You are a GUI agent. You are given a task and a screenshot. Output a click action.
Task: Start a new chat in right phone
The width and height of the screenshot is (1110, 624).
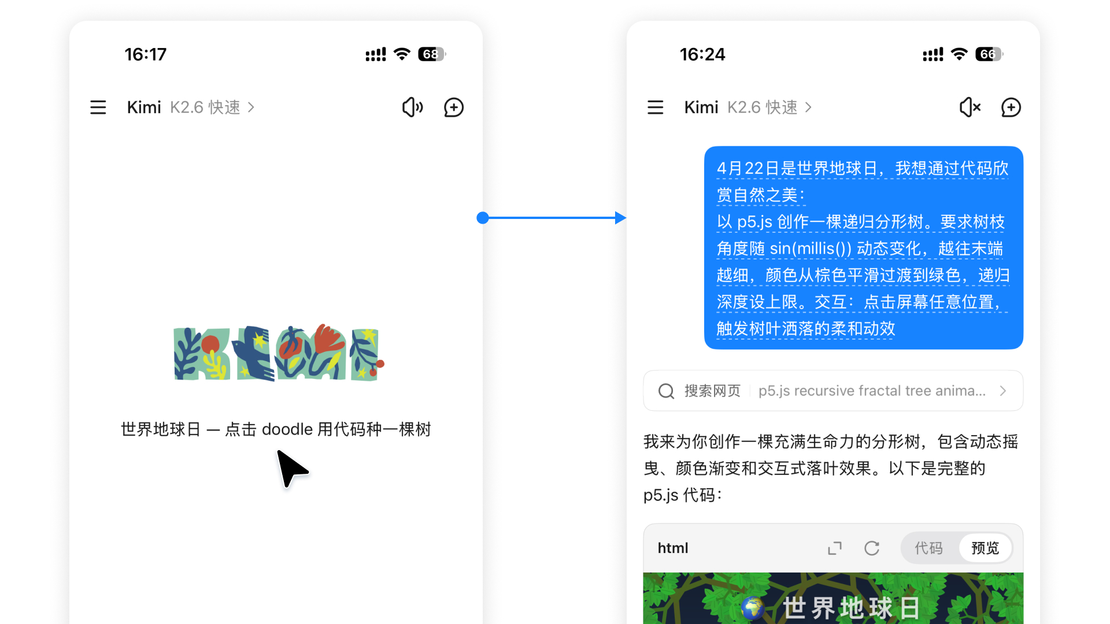coord(1011,107)
